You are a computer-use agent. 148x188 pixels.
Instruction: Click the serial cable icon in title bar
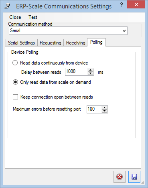(x=7, y=6)
